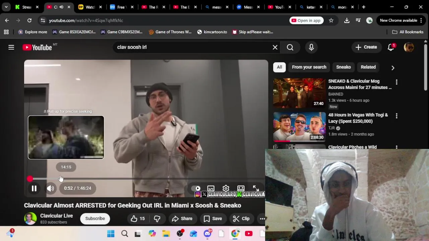Search with your voice microphone
Image resolution: width=429 pixels, height=241 pixels.
311,47
